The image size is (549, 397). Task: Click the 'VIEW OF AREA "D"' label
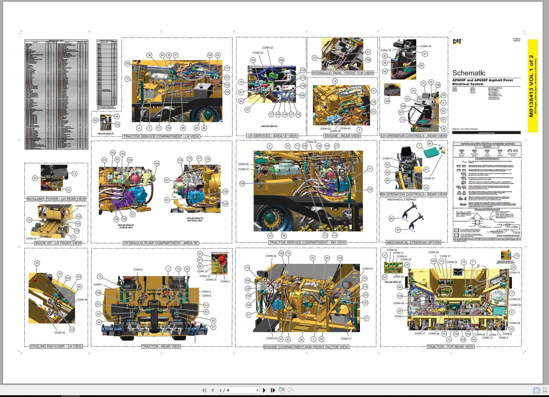click(x=393, y=281)
